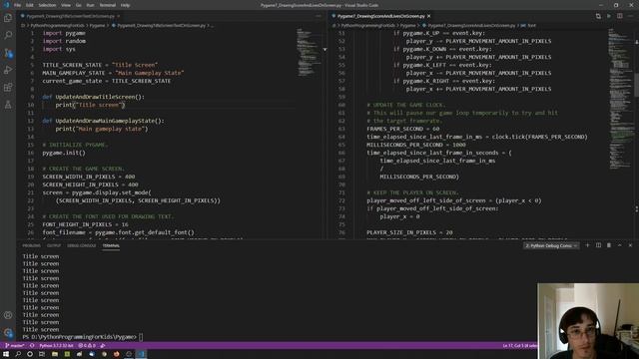Select Python interpreter in status bar
639x359 pixels.
point(56,346)
